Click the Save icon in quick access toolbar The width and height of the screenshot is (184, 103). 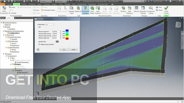coord(12,1)
